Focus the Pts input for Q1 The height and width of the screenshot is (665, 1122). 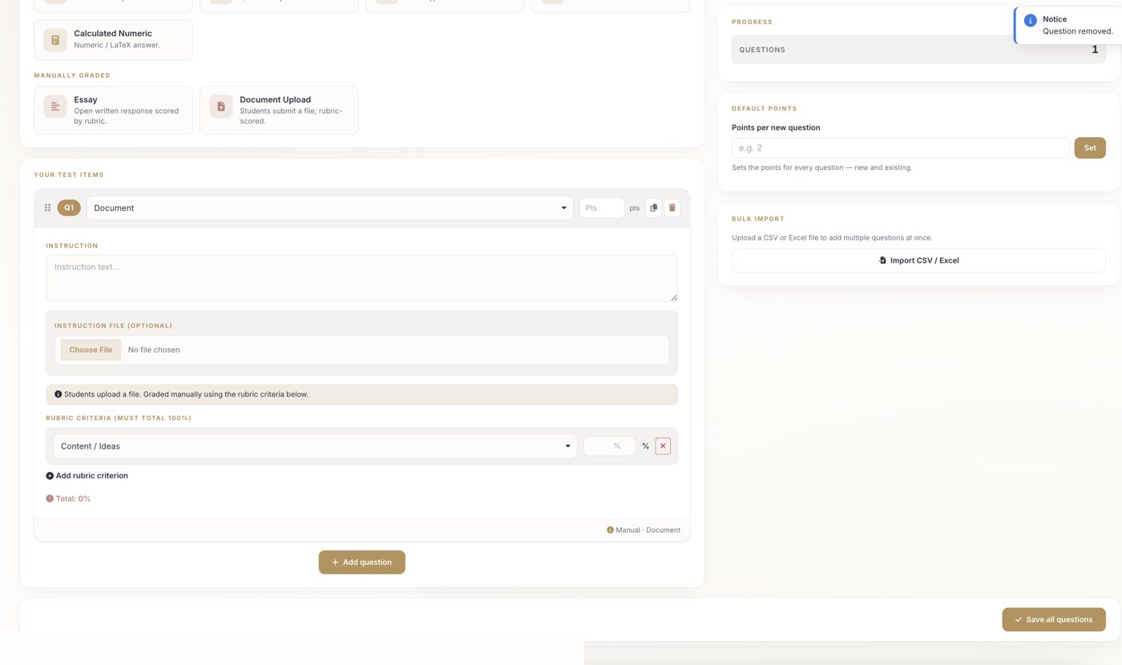[602, 208]
